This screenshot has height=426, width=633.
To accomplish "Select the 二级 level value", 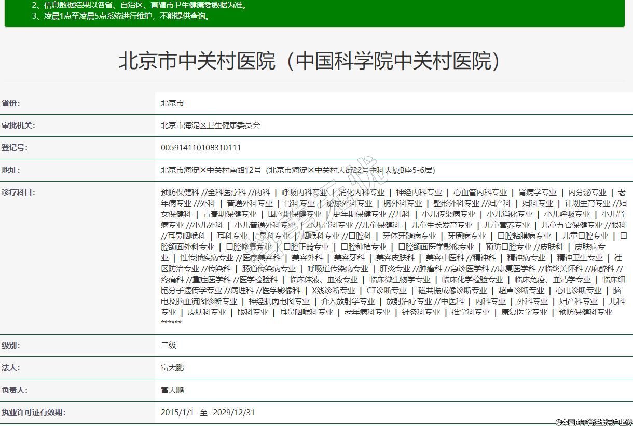I will (169, 346).
